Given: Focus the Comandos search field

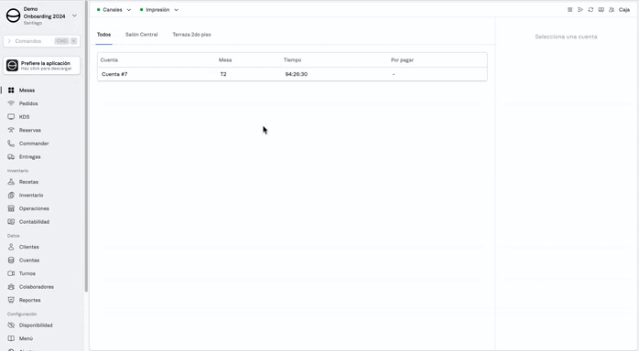Looking at the screenshot, I should coord(41,41).
